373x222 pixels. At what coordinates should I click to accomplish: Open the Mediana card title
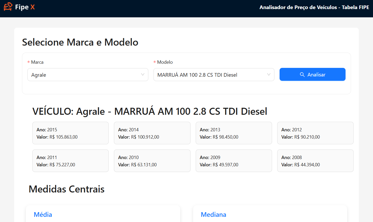214,214
